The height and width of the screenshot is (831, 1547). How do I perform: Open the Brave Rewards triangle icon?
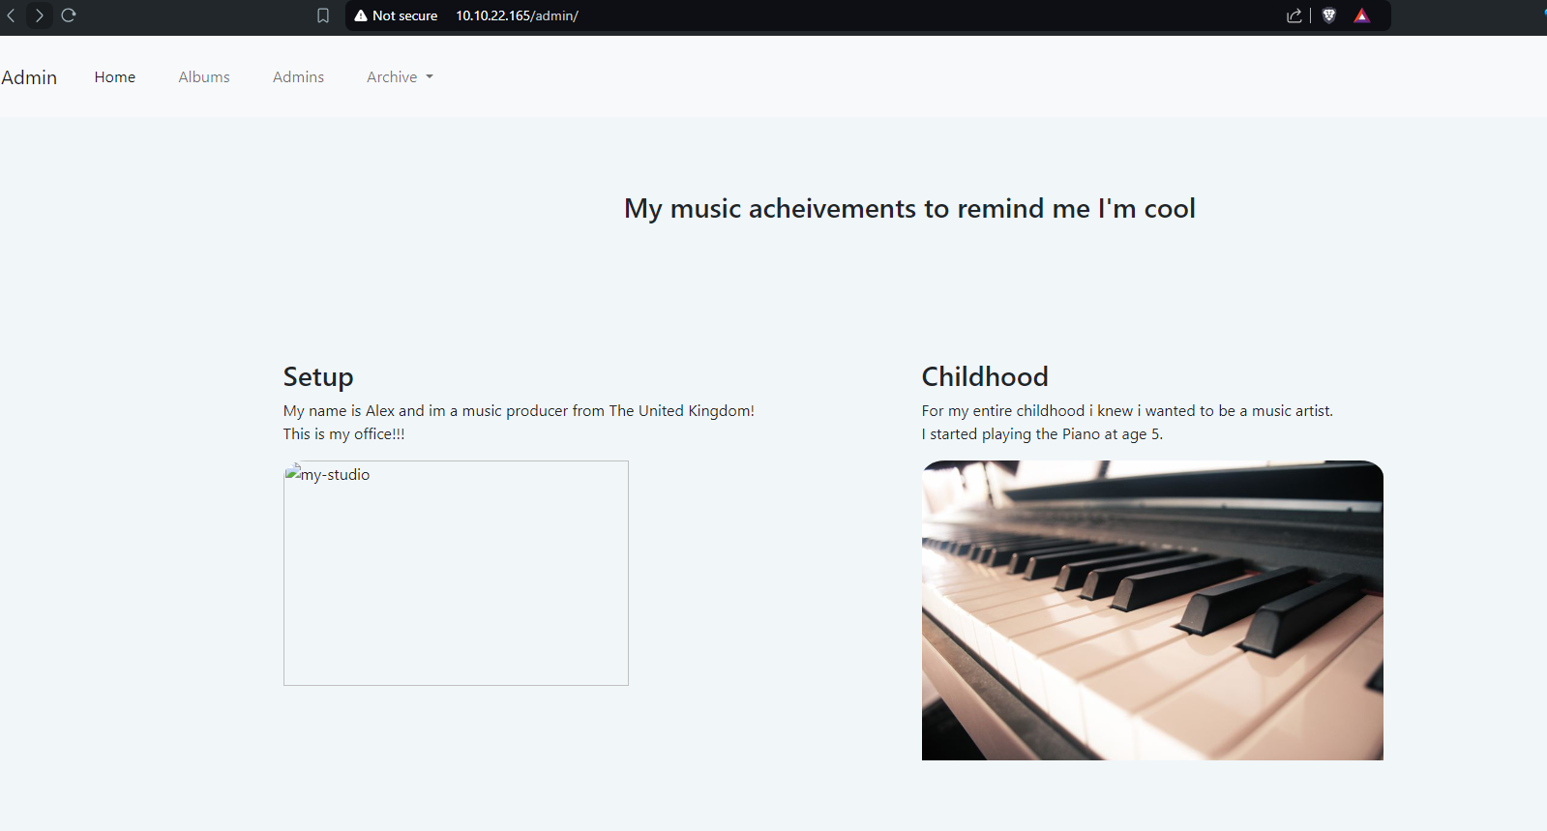coord(1362,15)
